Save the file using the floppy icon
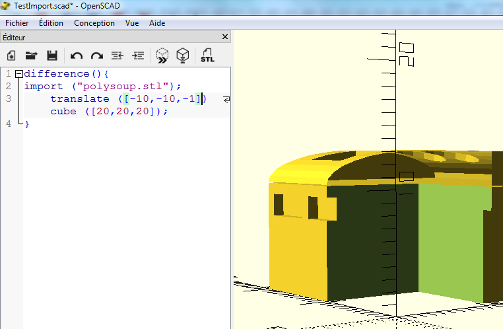This screenshot has height=329, width=503. pyautogui.click(x=52, y=55)
